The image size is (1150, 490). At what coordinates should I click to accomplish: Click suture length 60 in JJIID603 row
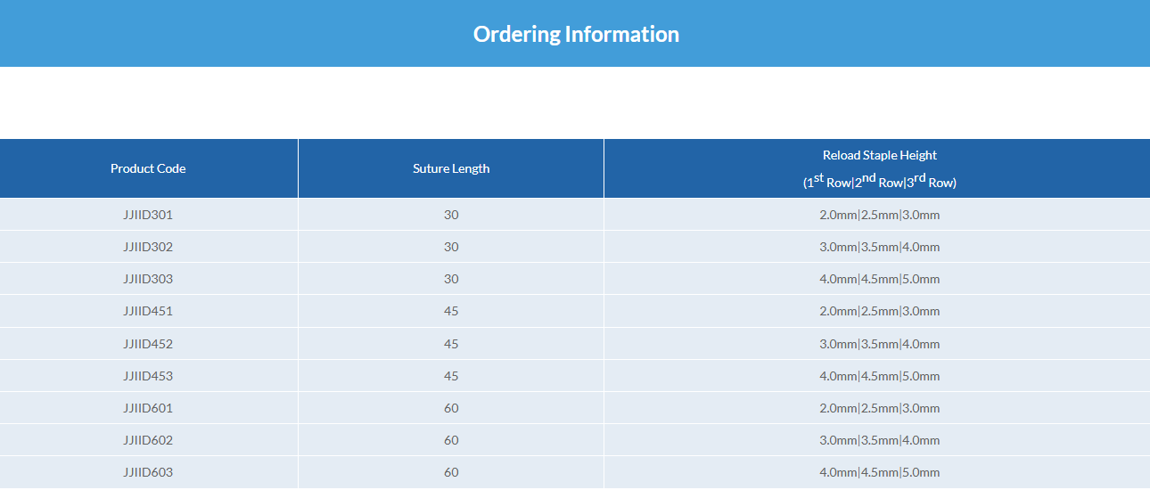(451, 472)
